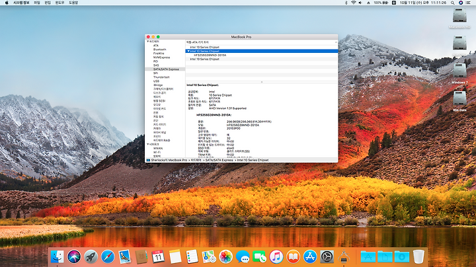Open Safari compass icon in Dock
Screen dimensions: 476x267
click(x=108, y=257)
